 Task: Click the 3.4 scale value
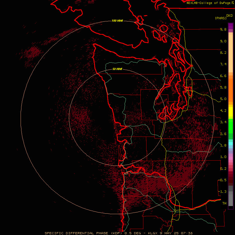click(223, 122)
